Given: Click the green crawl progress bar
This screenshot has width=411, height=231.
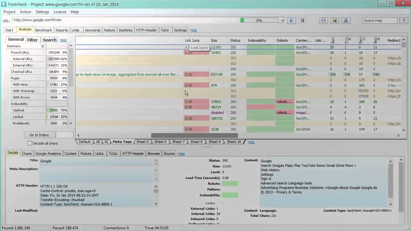Looking at the screenshot, I should click(260, 21).
